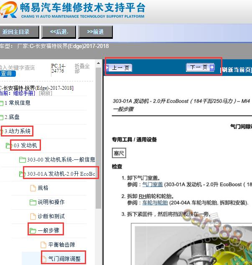The image size is (252, 265).
Task: Click the 返回主目录 button
Action: 19,32
